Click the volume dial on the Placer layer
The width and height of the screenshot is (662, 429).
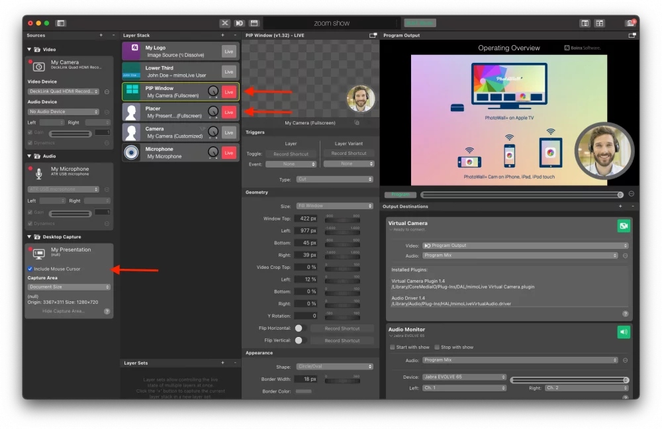213,111
